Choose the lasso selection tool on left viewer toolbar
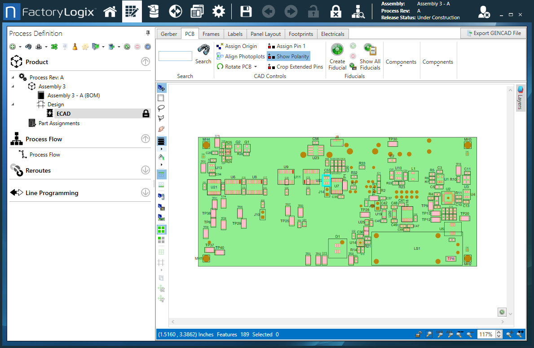Screen dimensions: 534x348 161,108
